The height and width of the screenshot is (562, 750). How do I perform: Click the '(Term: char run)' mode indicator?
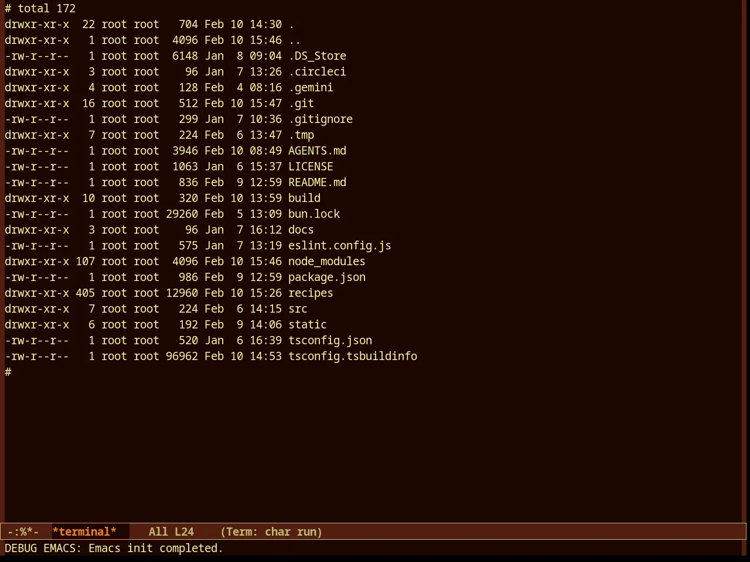(271, 532)
